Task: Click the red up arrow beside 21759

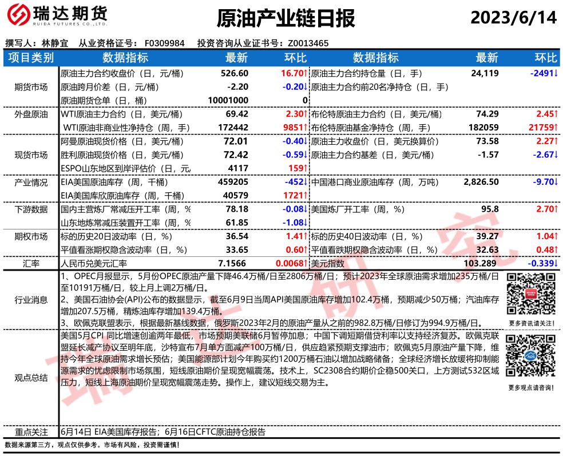Action: 556,128
